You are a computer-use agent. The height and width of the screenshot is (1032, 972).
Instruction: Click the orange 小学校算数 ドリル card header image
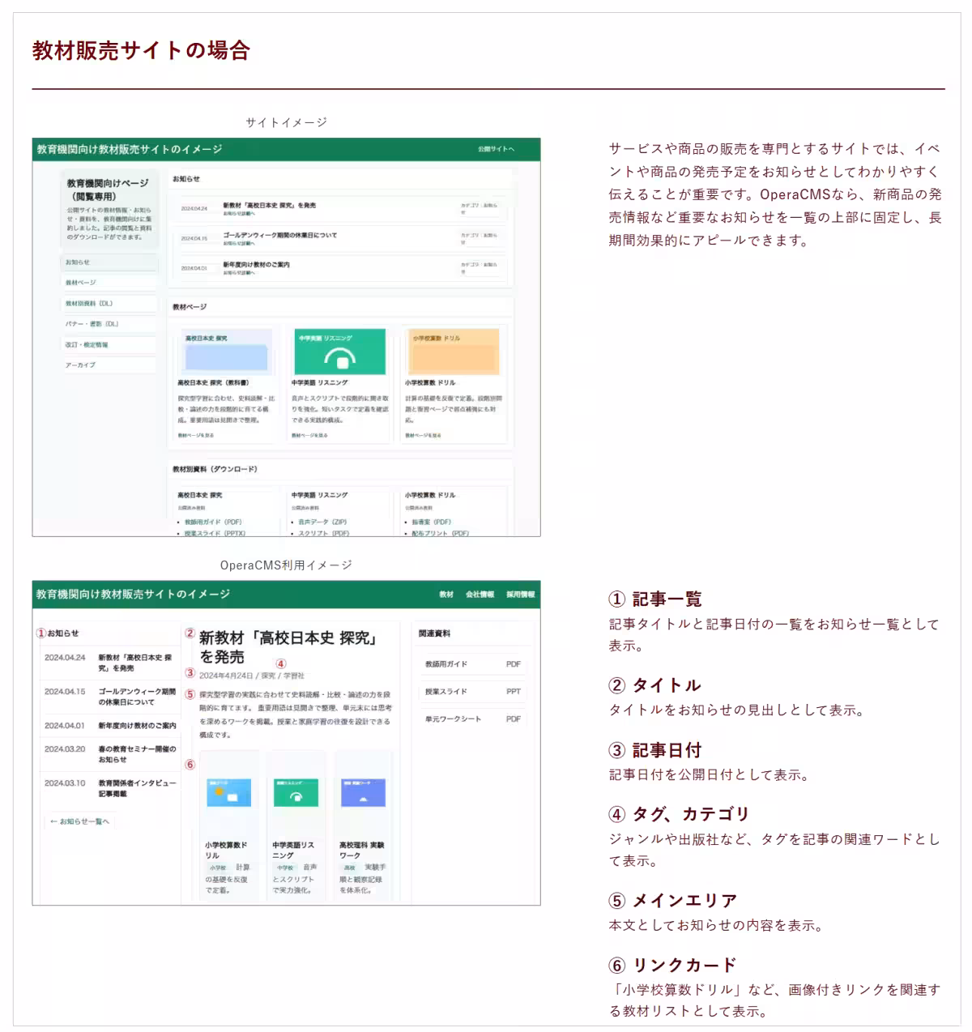pyautogui.click(x=454, y=352)
